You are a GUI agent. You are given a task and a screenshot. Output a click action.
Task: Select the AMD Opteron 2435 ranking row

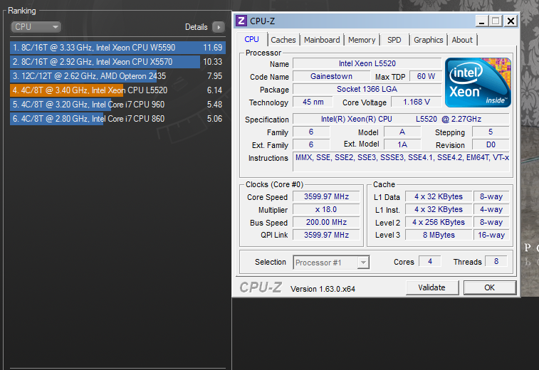117,76
